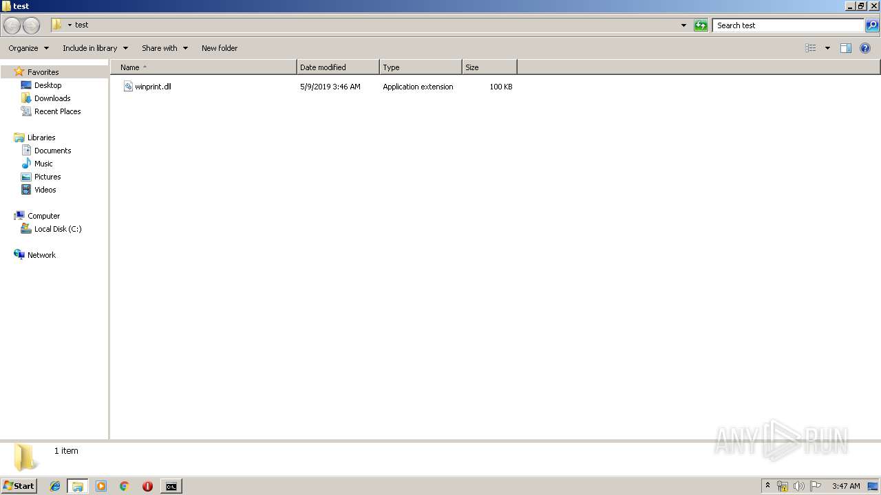Click the 1 item status text
The height and width of the screenshot is (495, 881).
(x=66, y=451)
